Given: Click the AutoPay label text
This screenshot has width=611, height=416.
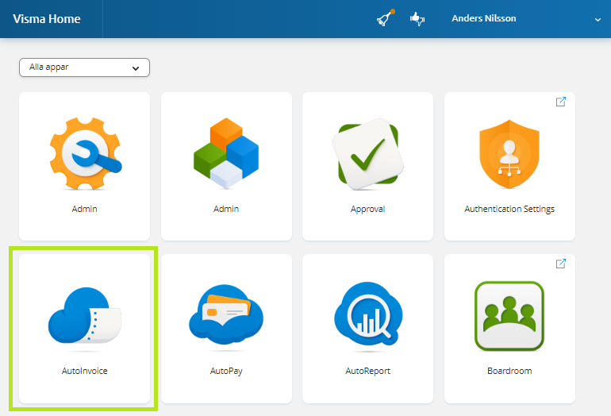Looking at the screenshot, I should (226, 372).
